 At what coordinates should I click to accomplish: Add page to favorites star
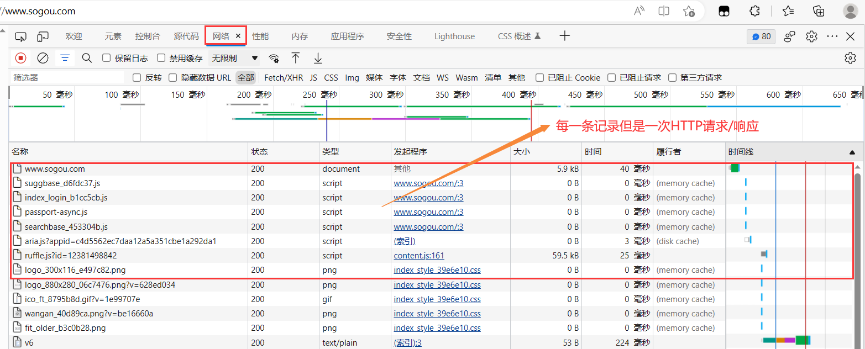coord(689,11)
